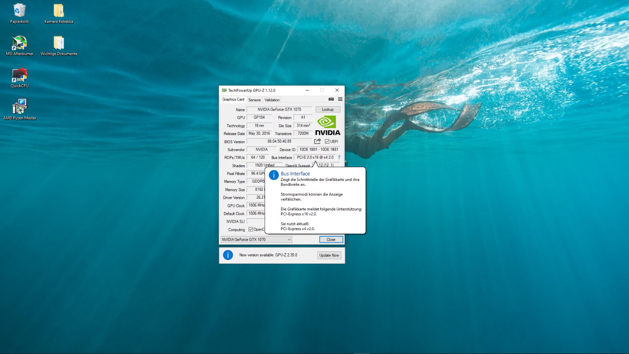The width and height of the screenshot is (629, 354).
Task: Click the Release Date field May 30, 2016
Action: pyautogui.click(x=259, y=133)
